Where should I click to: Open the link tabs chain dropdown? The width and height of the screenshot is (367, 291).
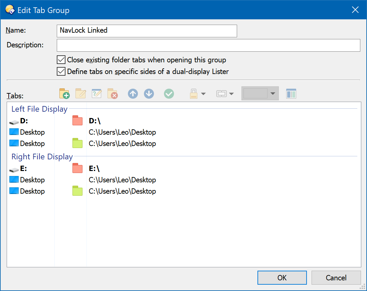pos(225,94)
